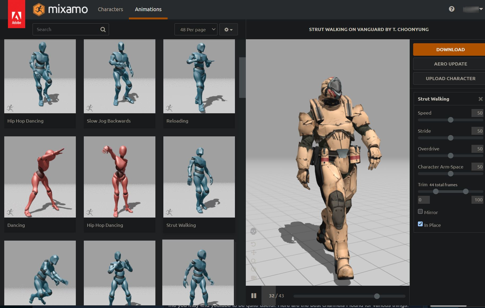Toggle skeleton view with the skull icon

[253, 231]
